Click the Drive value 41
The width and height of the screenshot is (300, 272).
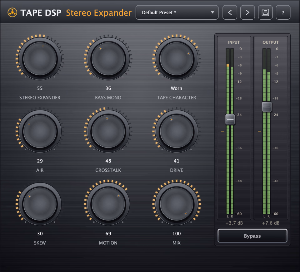[177, 161]
